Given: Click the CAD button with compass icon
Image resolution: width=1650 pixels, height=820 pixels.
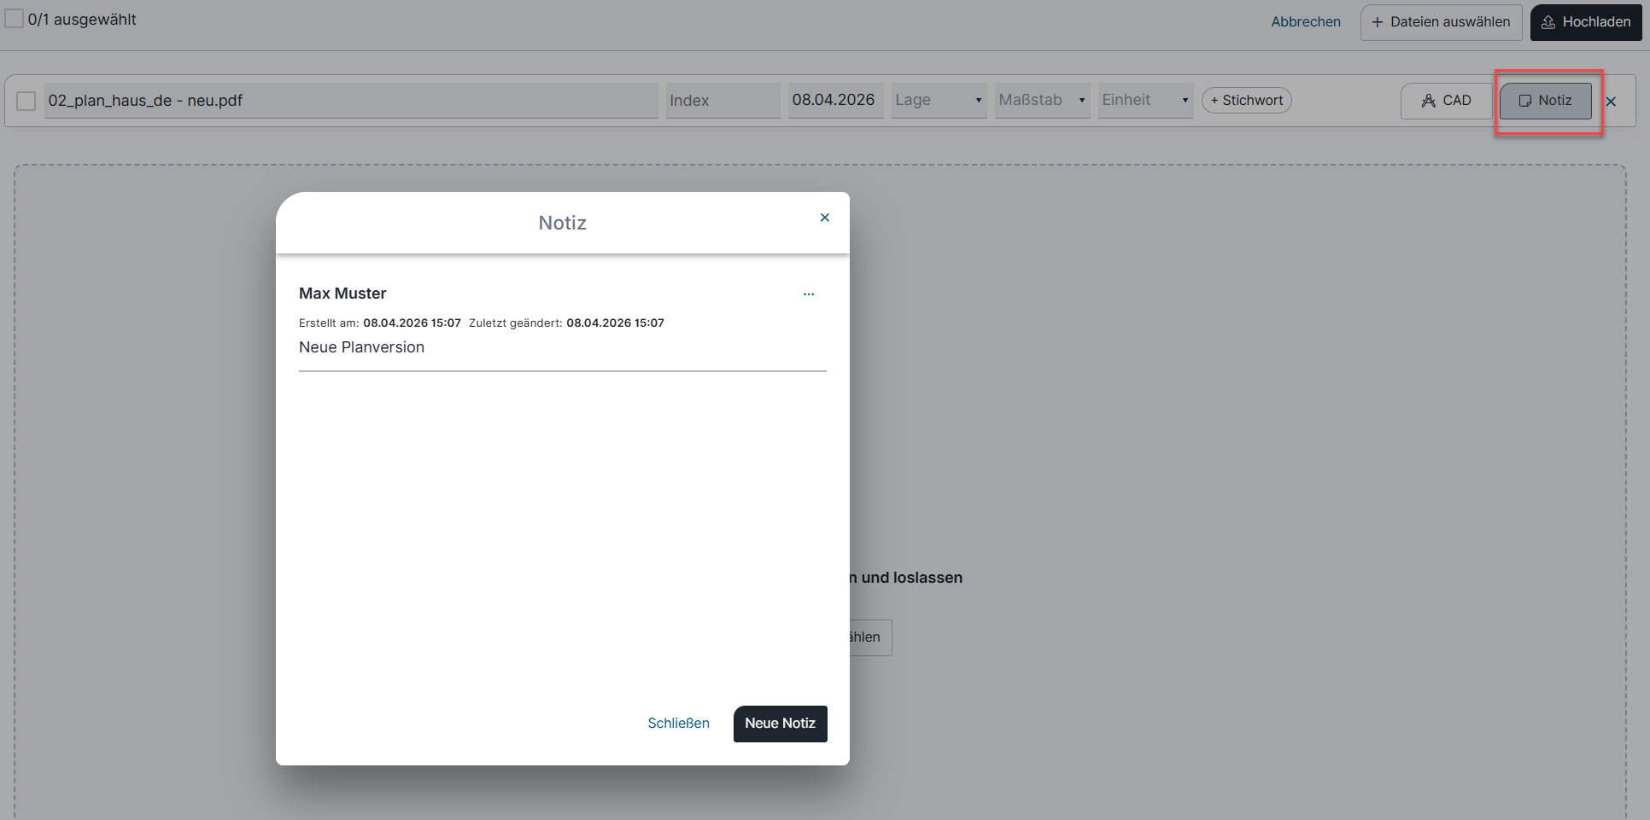Looking at the screenshot, I should point(1446,101).
